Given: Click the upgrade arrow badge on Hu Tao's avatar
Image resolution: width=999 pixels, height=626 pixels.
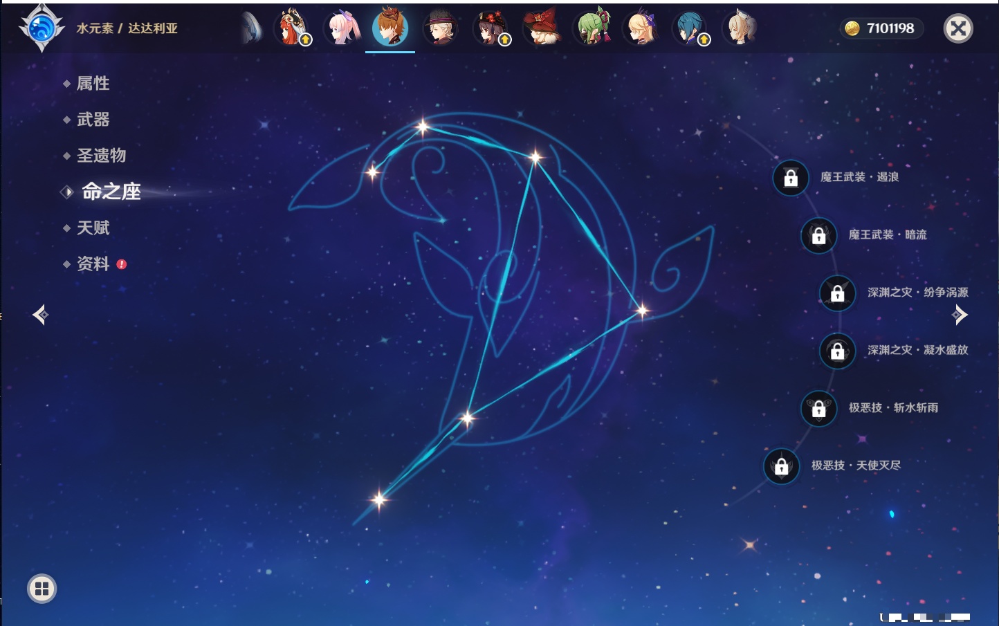Looking at the screenshot, I should [x=505, y=40].
